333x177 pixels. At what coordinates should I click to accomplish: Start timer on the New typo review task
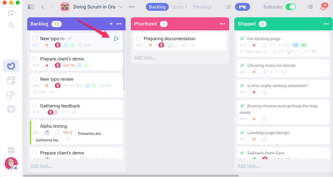[116, 39]
